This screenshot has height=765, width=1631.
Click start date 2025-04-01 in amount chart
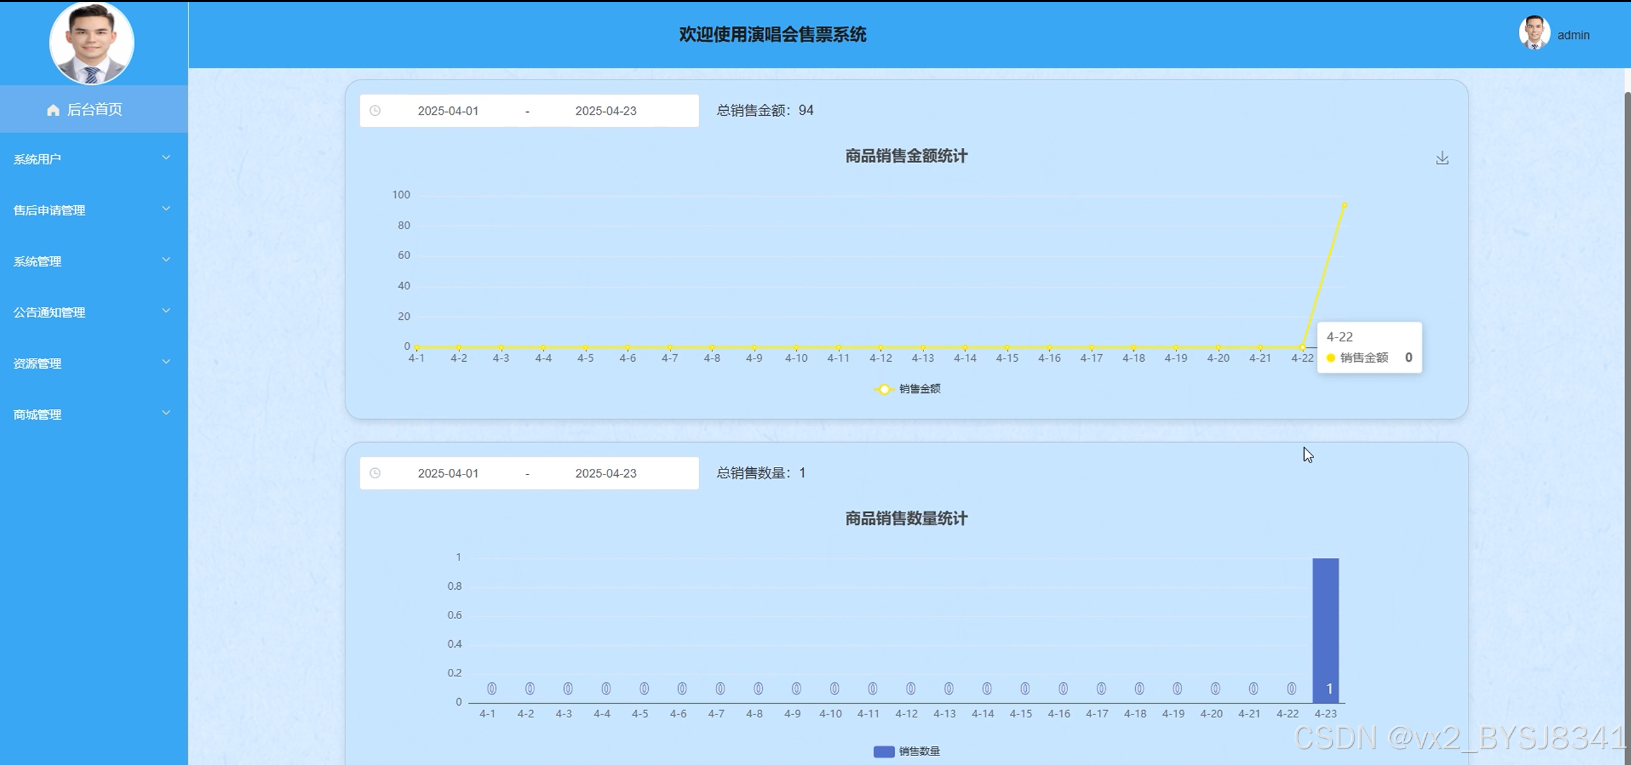(x=448, y=111)
